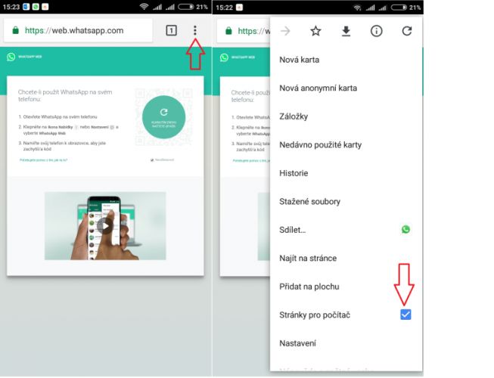This screenshot has width=494, height=378.
Task: Open the help link below the instructions on left page
Action: point(43,160)
